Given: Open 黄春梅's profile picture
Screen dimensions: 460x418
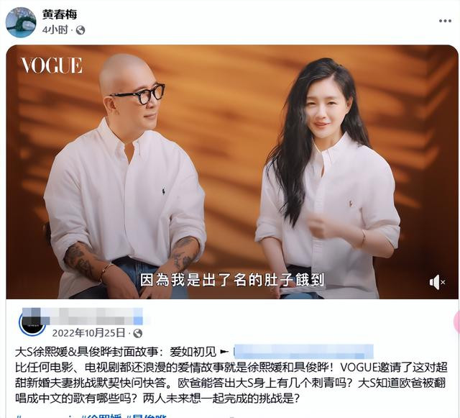Looking at the screenshot, I should [21, 22].
